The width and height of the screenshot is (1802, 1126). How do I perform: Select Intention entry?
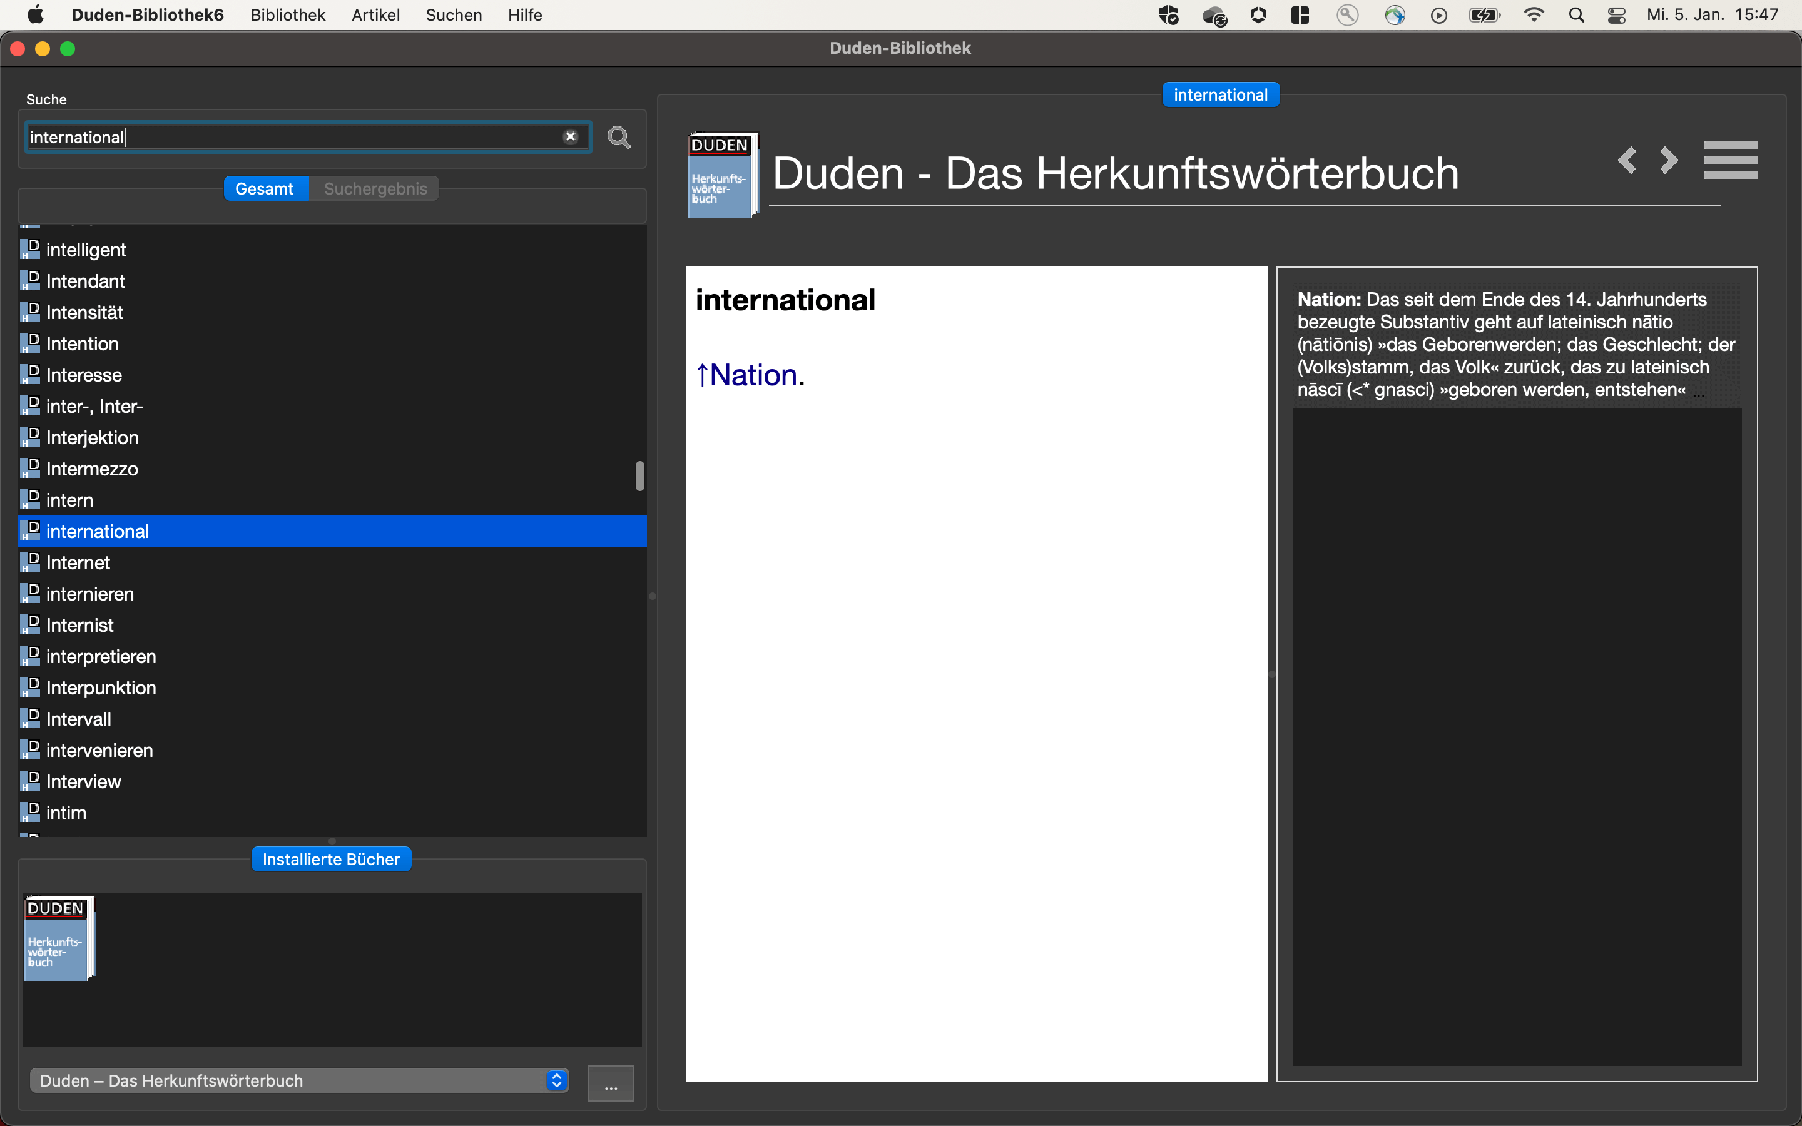coord(332,344)
